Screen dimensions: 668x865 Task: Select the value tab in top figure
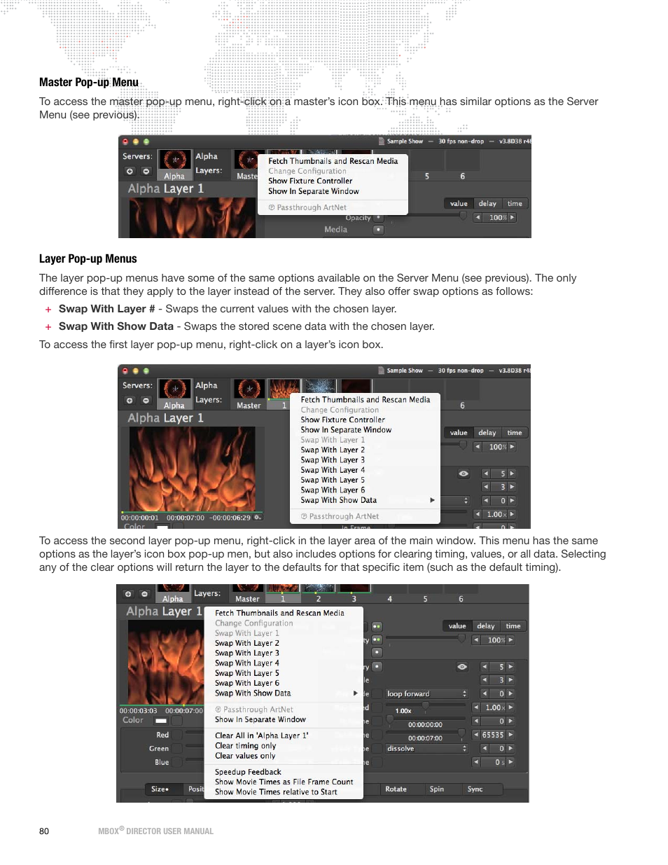click(459, 204)
